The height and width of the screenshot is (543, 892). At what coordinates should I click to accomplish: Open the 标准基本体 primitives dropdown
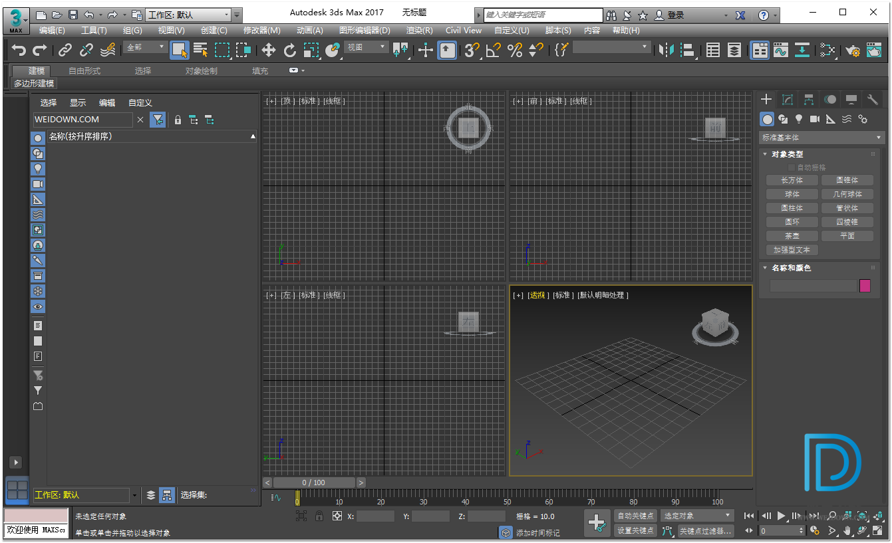[821, 138]
